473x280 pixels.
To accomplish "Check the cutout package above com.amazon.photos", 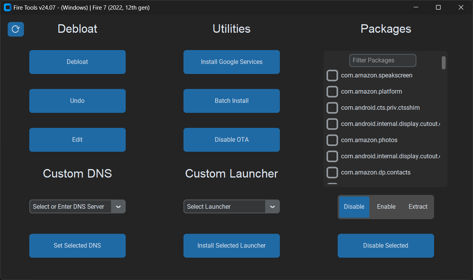I will [332, 124].
